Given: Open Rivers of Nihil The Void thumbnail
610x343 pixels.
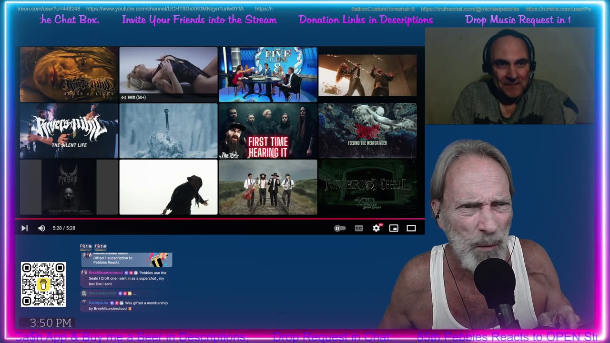Looking at the screenshot, I should [x=367, y=187].
